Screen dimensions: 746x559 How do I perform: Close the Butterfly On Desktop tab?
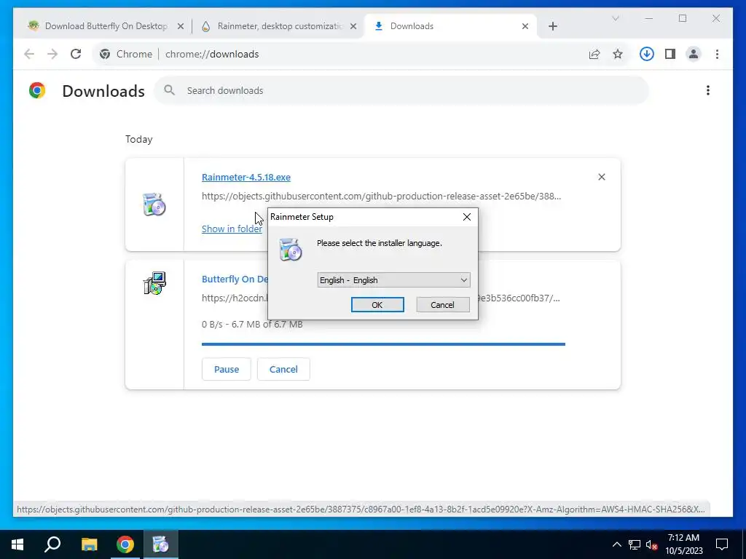pyautogui.click(x=181, y=26)
